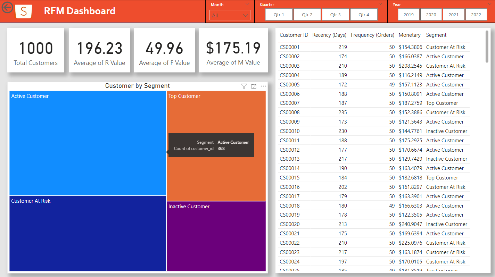
Task: Select table row for customer CS00010
Action: pos(347,131)
